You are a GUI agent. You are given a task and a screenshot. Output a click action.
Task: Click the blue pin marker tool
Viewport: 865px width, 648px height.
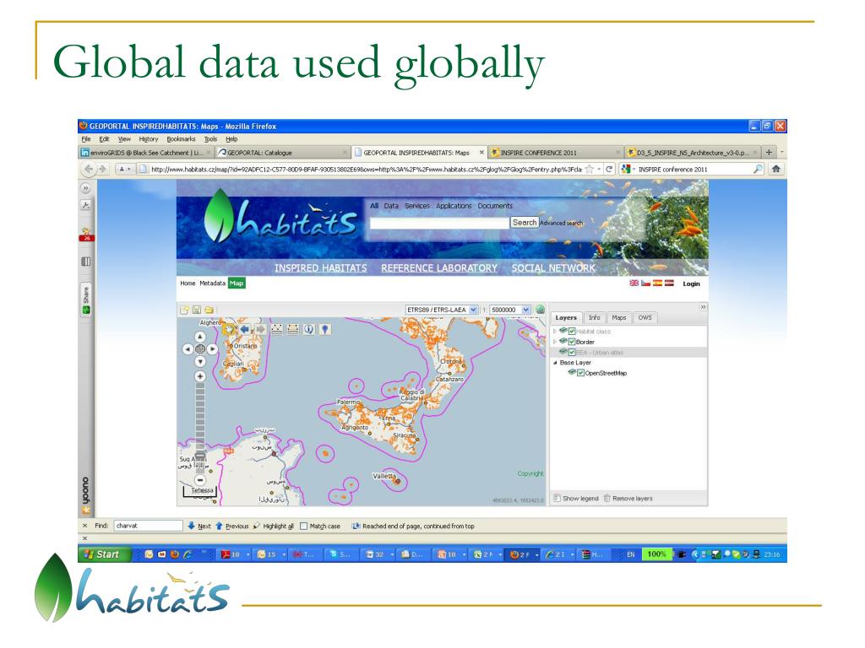click(x=325, y=329)
